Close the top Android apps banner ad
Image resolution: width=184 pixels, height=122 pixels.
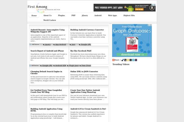[x=155, y=5]
